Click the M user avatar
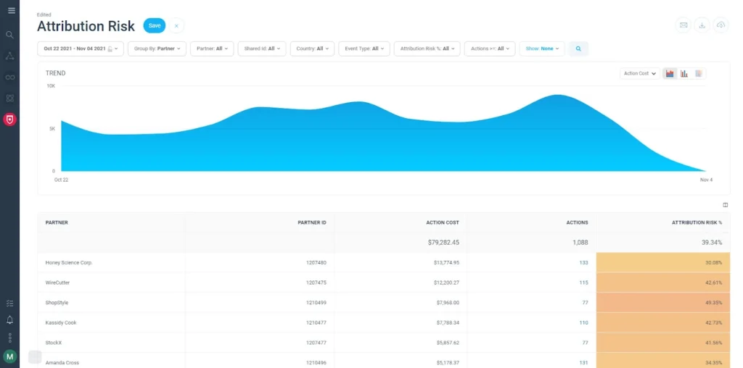The image size is (743, 368). (10, 356)
